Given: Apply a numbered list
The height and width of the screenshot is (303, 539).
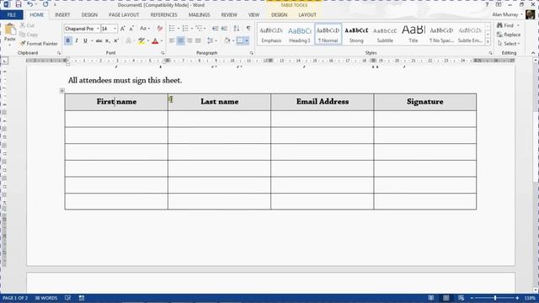Looking at the screenshot, I should tap(185, 29).
